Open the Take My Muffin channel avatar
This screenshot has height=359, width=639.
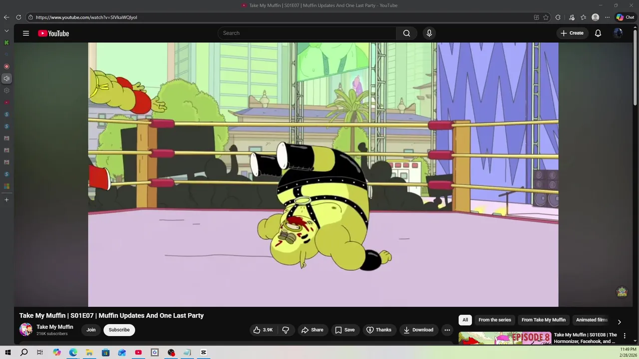click(x=26, y=330)
